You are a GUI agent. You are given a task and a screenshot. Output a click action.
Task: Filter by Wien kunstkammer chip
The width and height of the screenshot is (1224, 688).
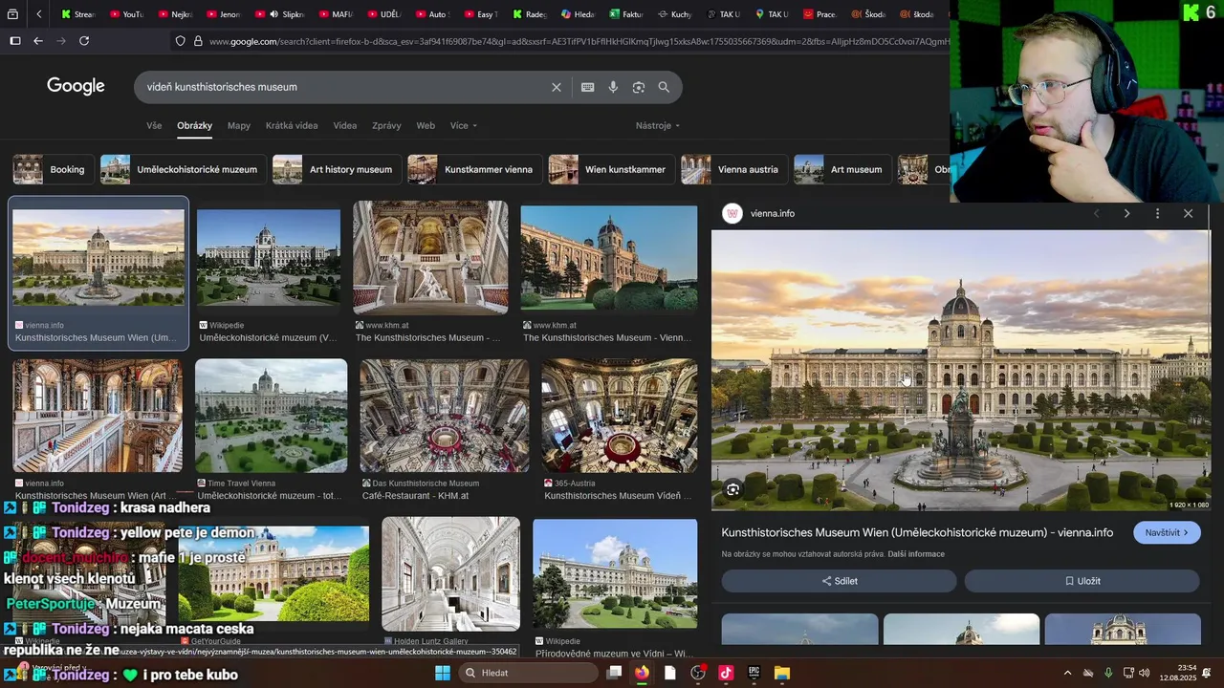pos(611,170)
